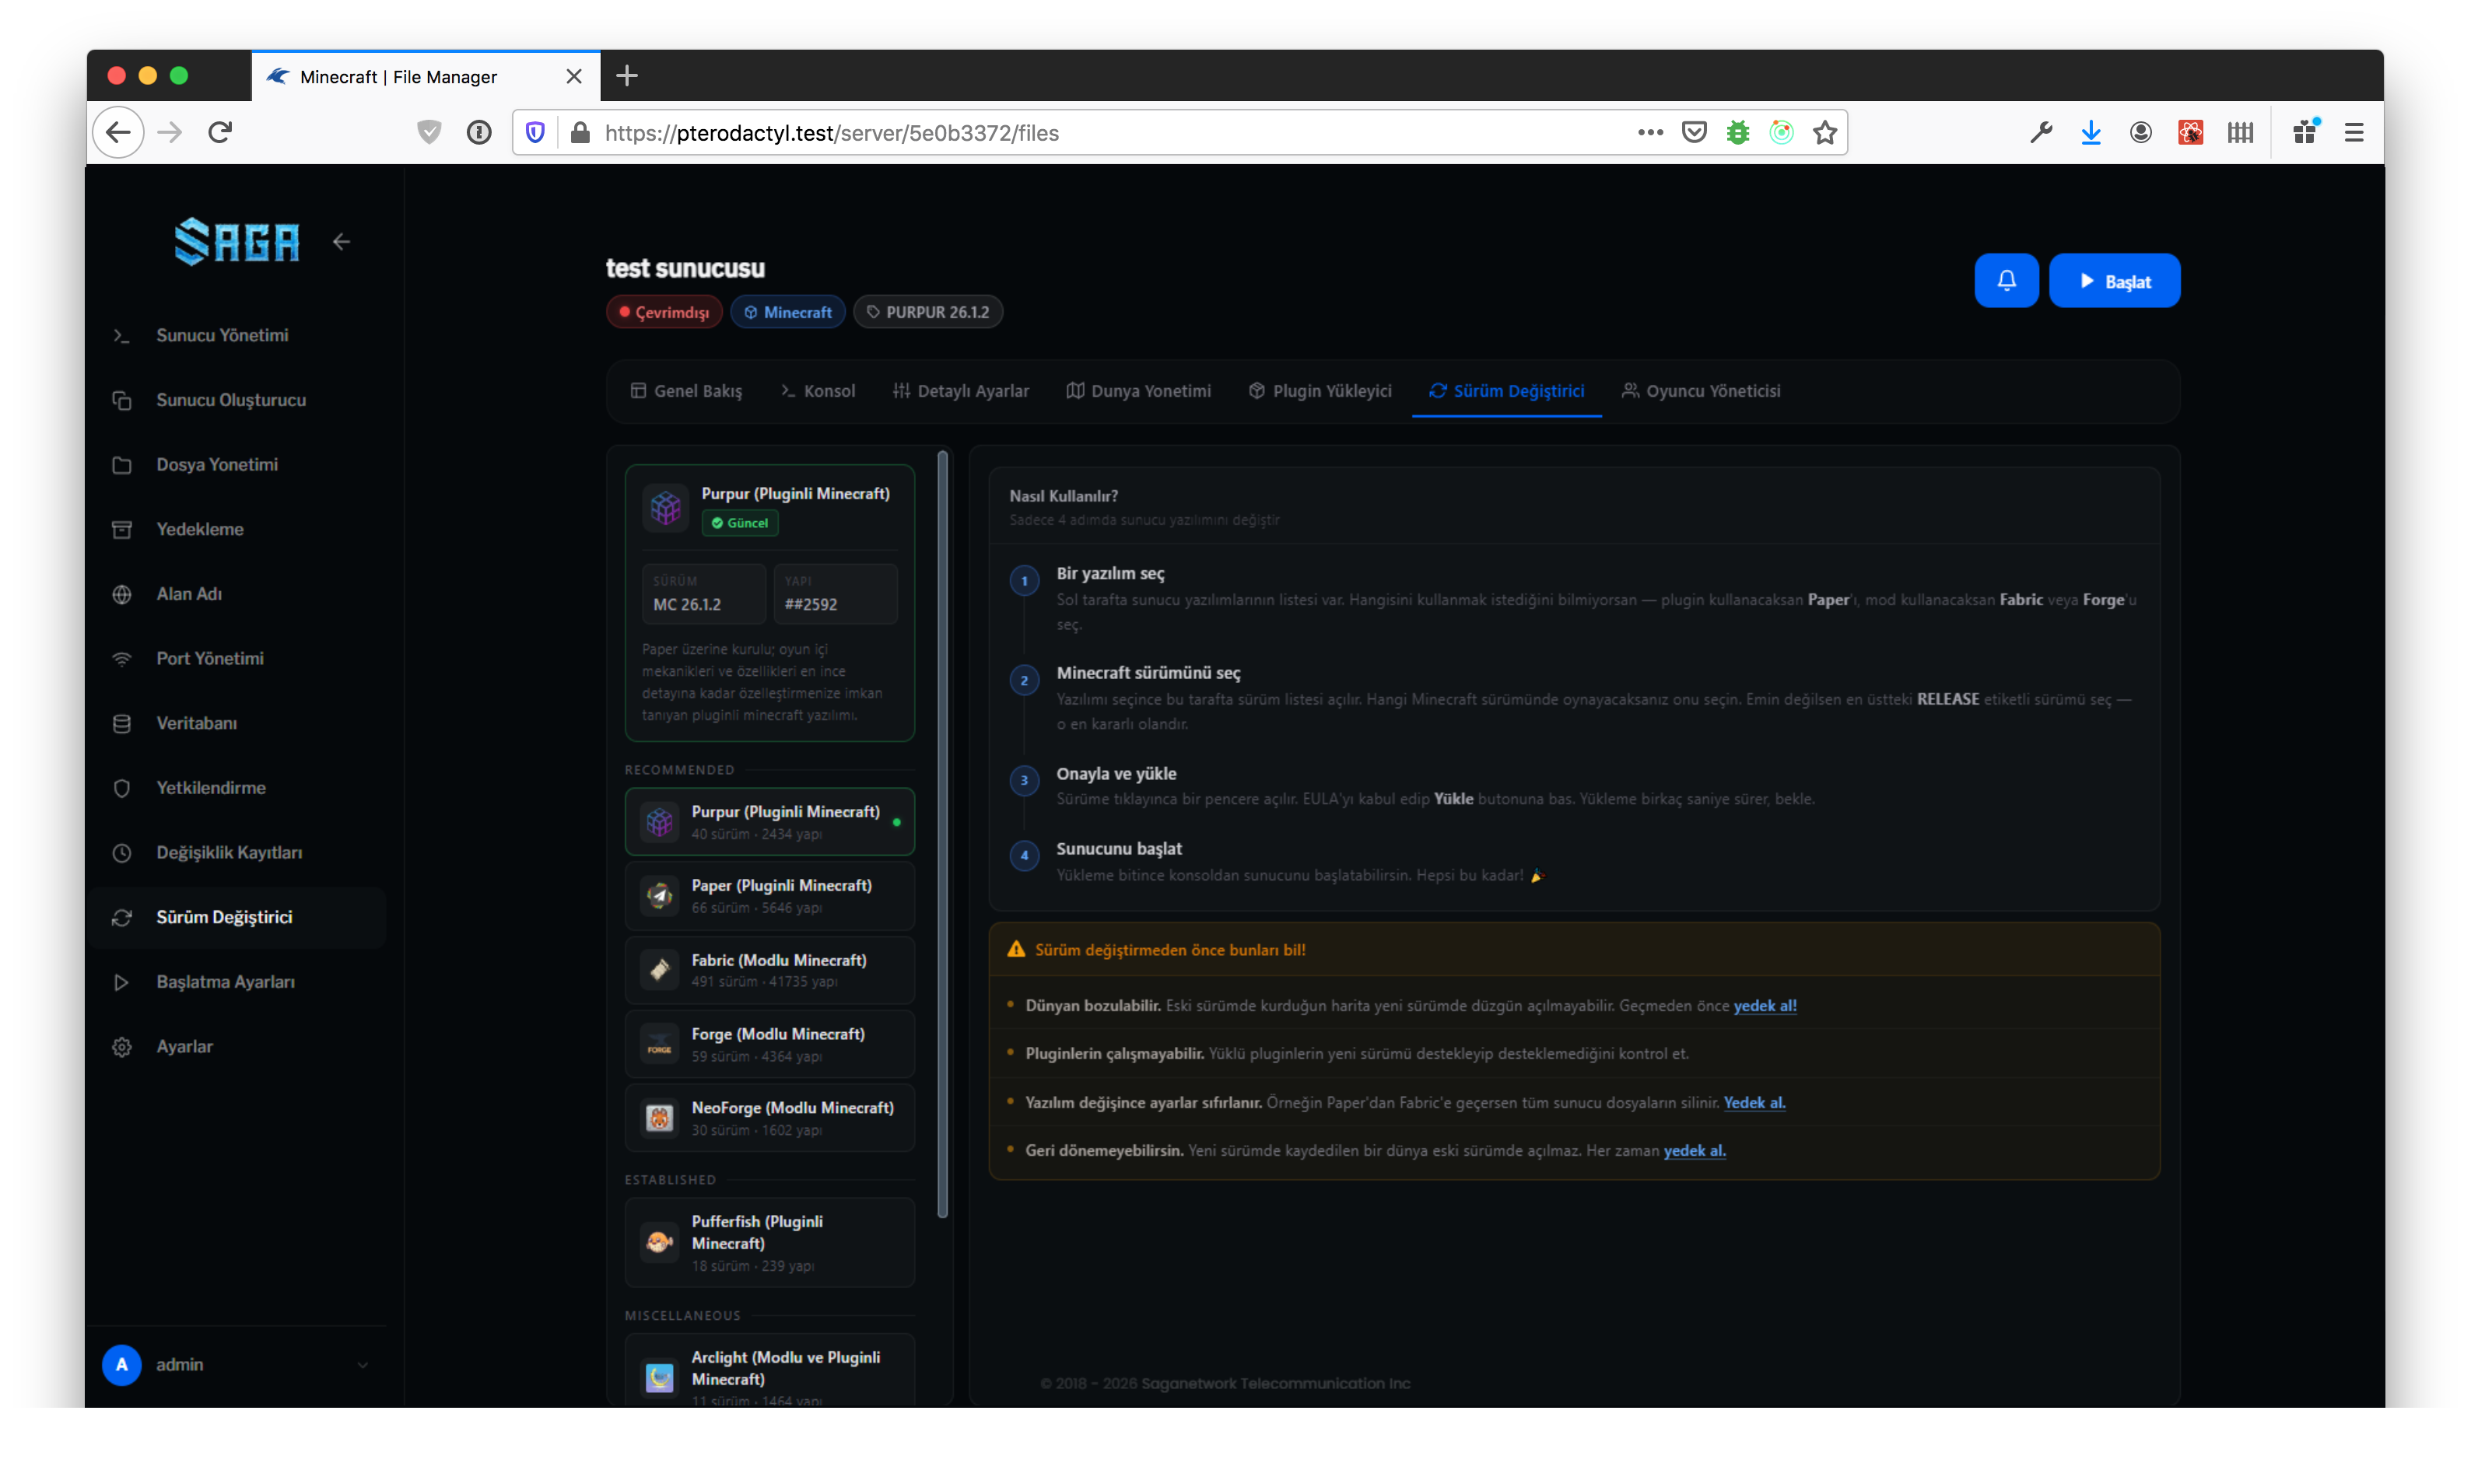Viewport: 2471px width, 1484px height.
Task: Switch to Konsol tab
Action: click(x=818, y=391)
